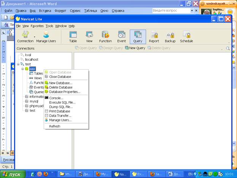Collapse the aaa database node
Viewport: 237px width, 178px height.
pos(22,69)
